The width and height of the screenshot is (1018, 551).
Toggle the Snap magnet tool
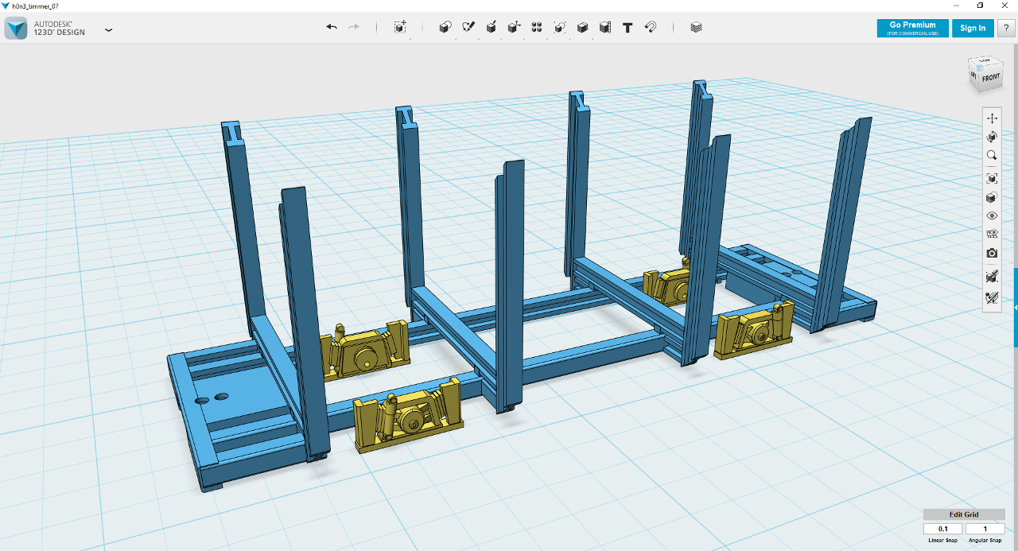click(650, 27)
